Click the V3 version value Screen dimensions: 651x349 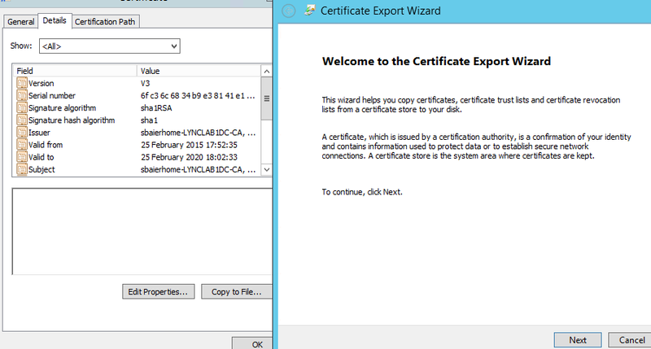point(145,84)
